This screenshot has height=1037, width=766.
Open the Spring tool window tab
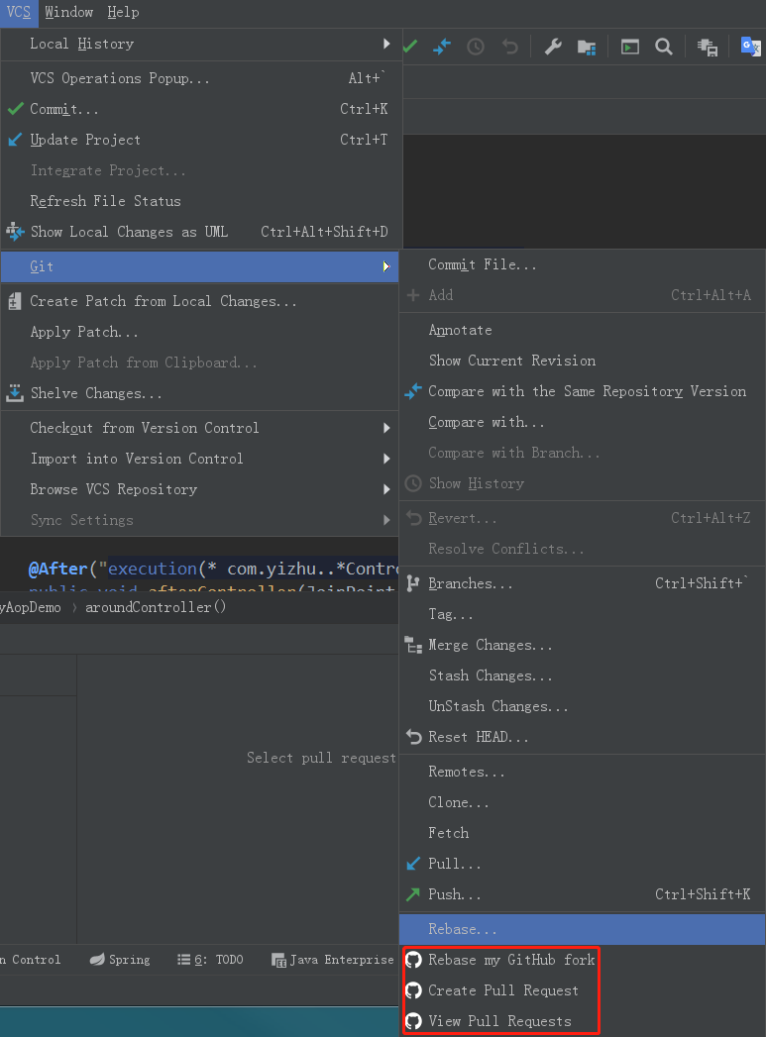(x=120, y=960)
